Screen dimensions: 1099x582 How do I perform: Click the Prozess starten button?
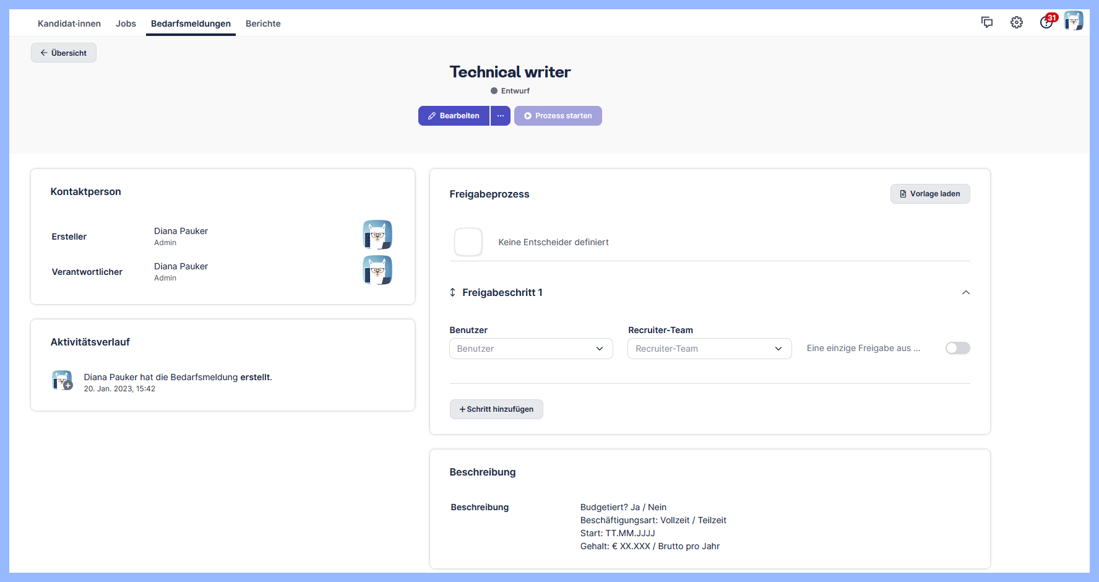point(558,116)
